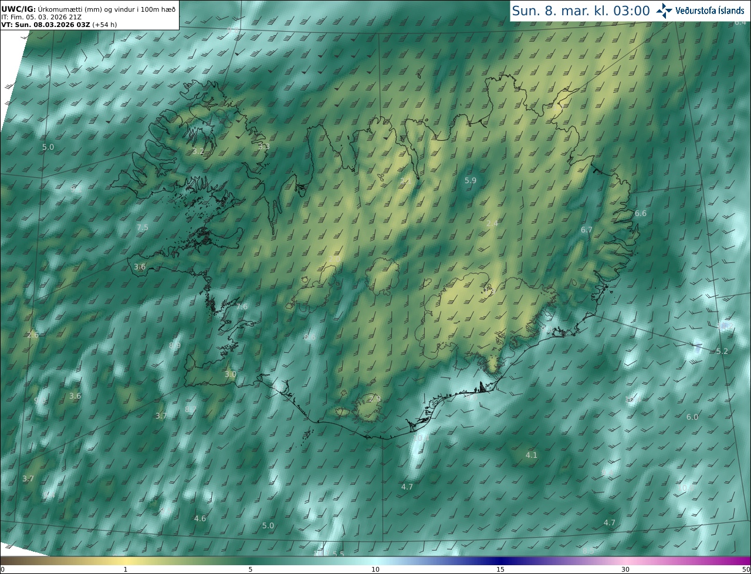
Task: Click the 4.1 value south of Iceland
Action: 532,455
